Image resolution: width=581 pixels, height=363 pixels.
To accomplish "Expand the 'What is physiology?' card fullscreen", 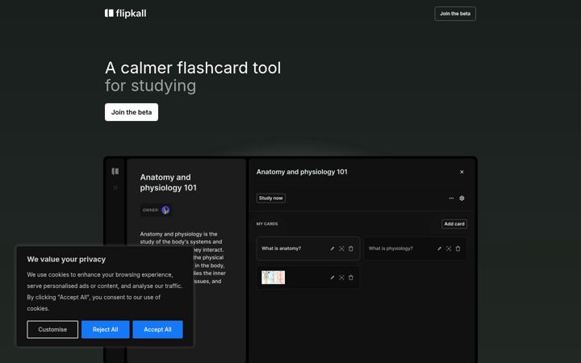I will tap(449, 248).
